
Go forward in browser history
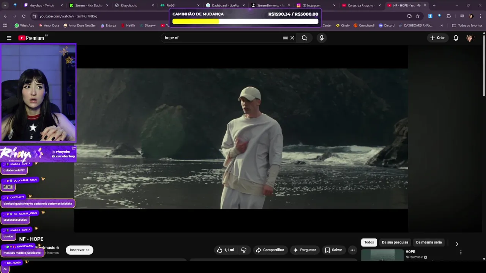point(14,16)
